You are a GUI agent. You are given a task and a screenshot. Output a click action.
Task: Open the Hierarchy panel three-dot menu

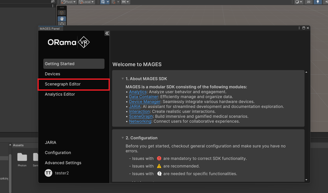tap(53, 6)
